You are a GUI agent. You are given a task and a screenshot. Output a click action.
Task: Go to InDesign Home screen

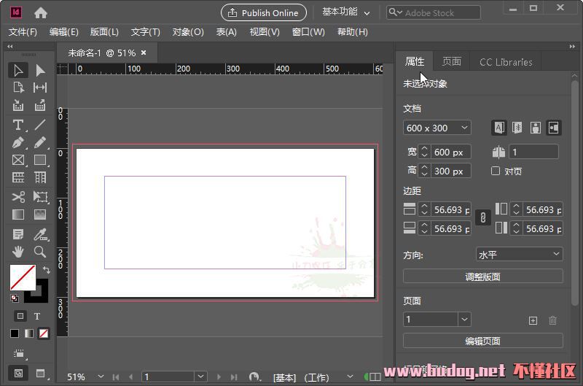point(41,13)
